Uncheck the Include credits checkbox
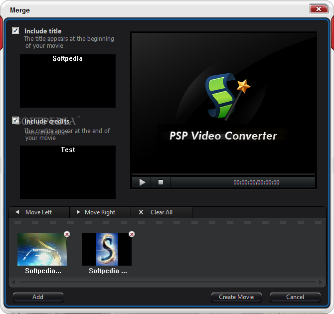 tap(15, 120)
